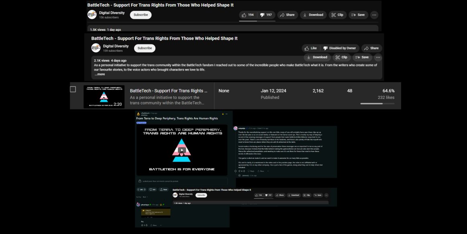
Task: Click the Studio row title BattleTech - Support For Trans Rights
Action: point(169,91)
